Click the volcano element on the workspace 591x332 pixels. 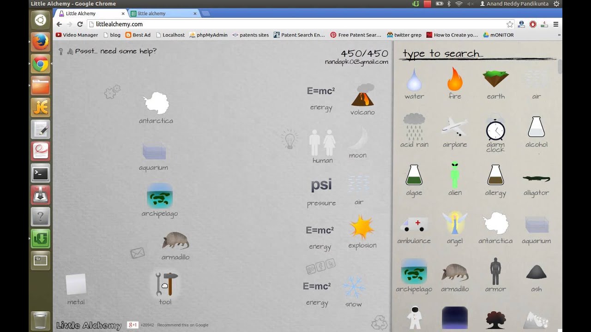click(x=362, y=96)
